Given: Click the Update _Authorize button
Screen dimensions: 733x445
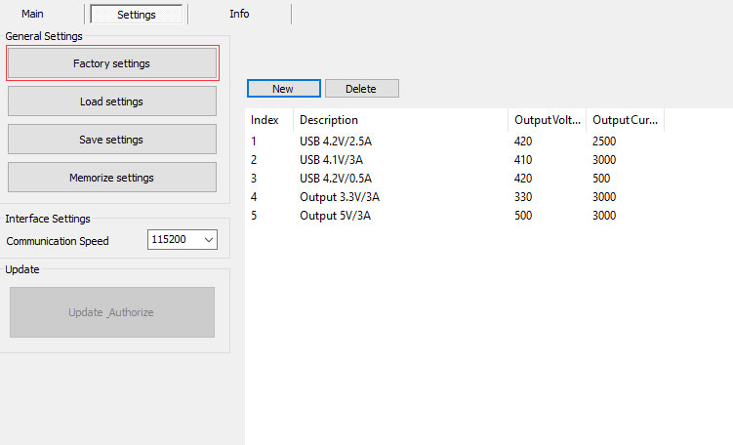Looking at the screenshot, I should click(x=111, y=312).
